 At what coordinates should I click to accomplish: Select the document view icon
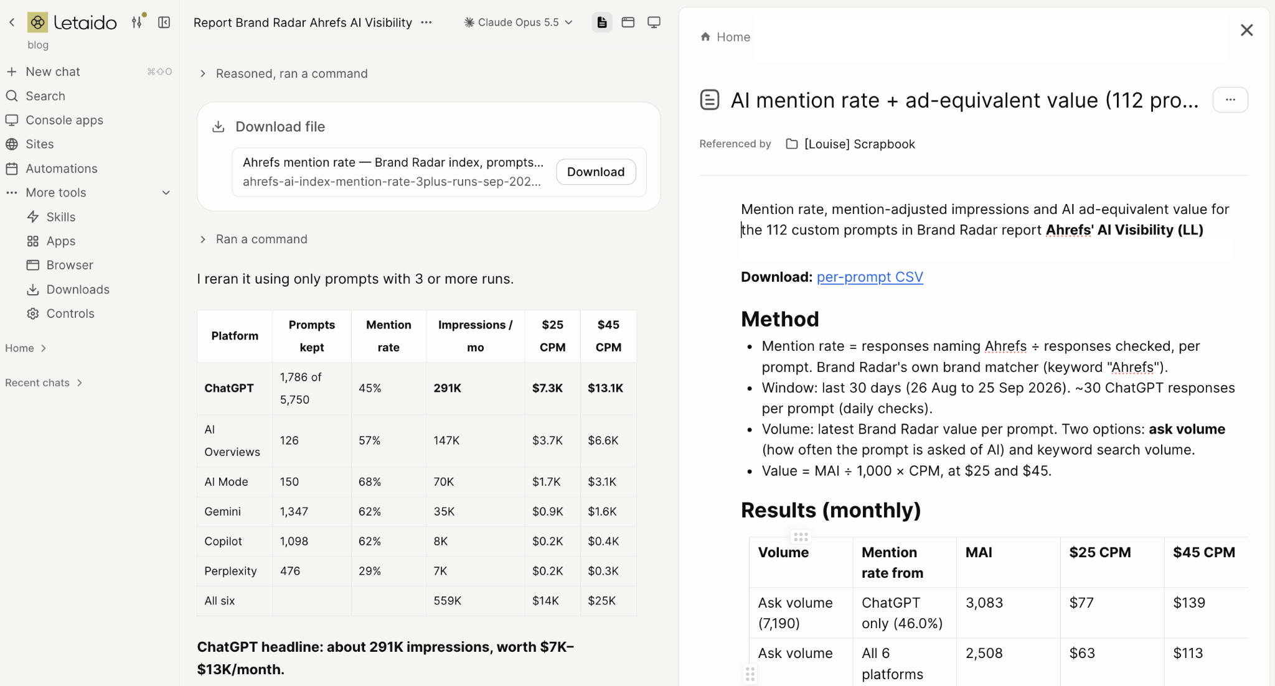point(602,22)
